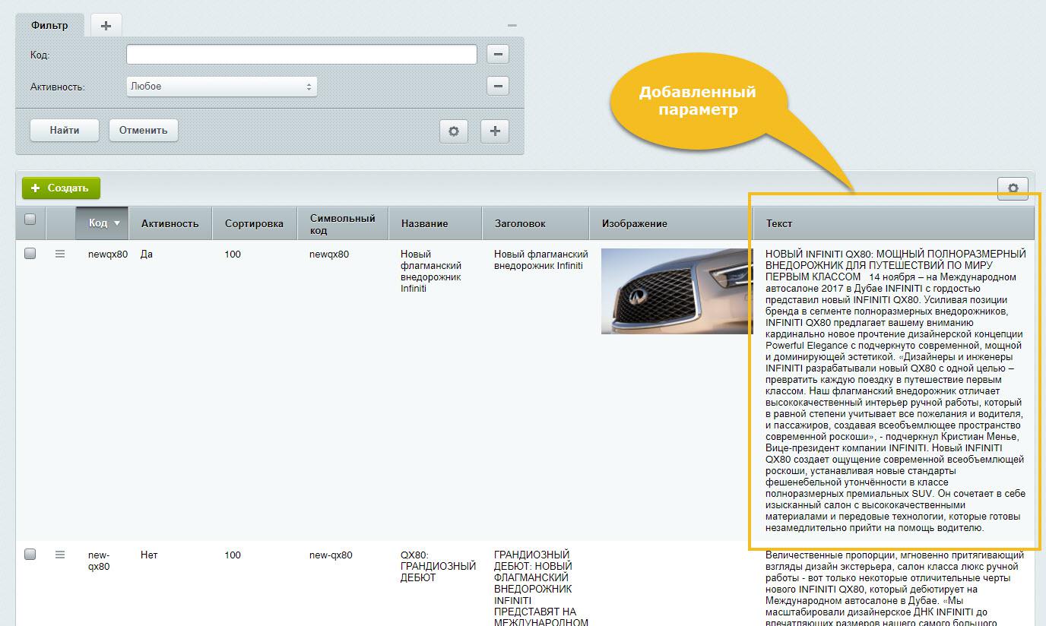Remove the Код filter field
The image size is (1046, 626).
498,54
